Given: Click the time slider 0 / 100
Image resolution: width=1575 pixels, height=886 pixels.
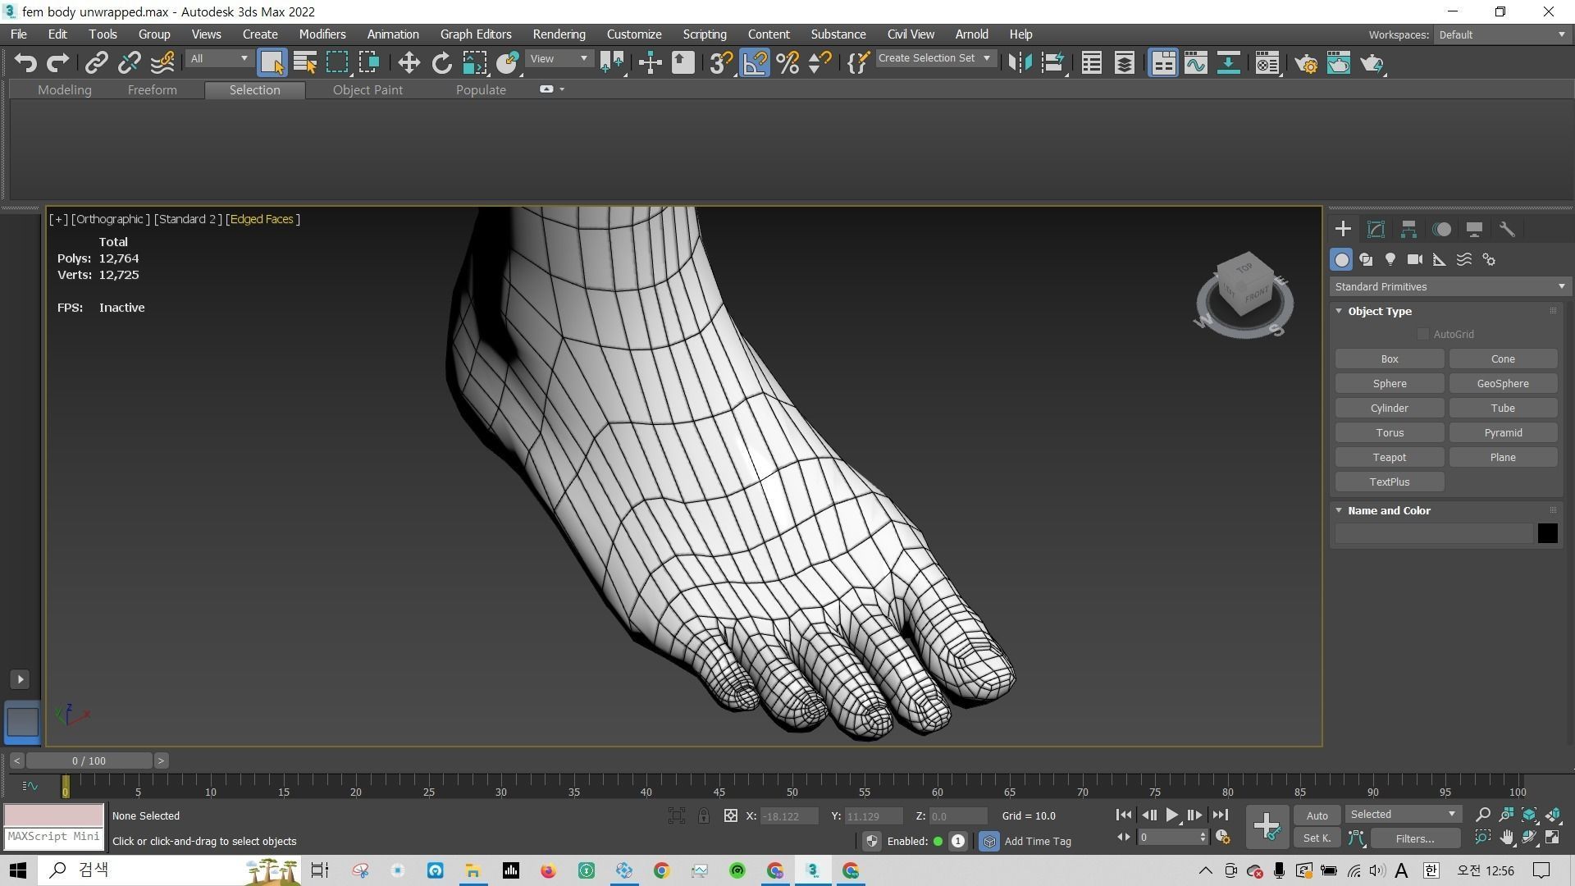Looking at the screenshot, I should click(89, 760).
